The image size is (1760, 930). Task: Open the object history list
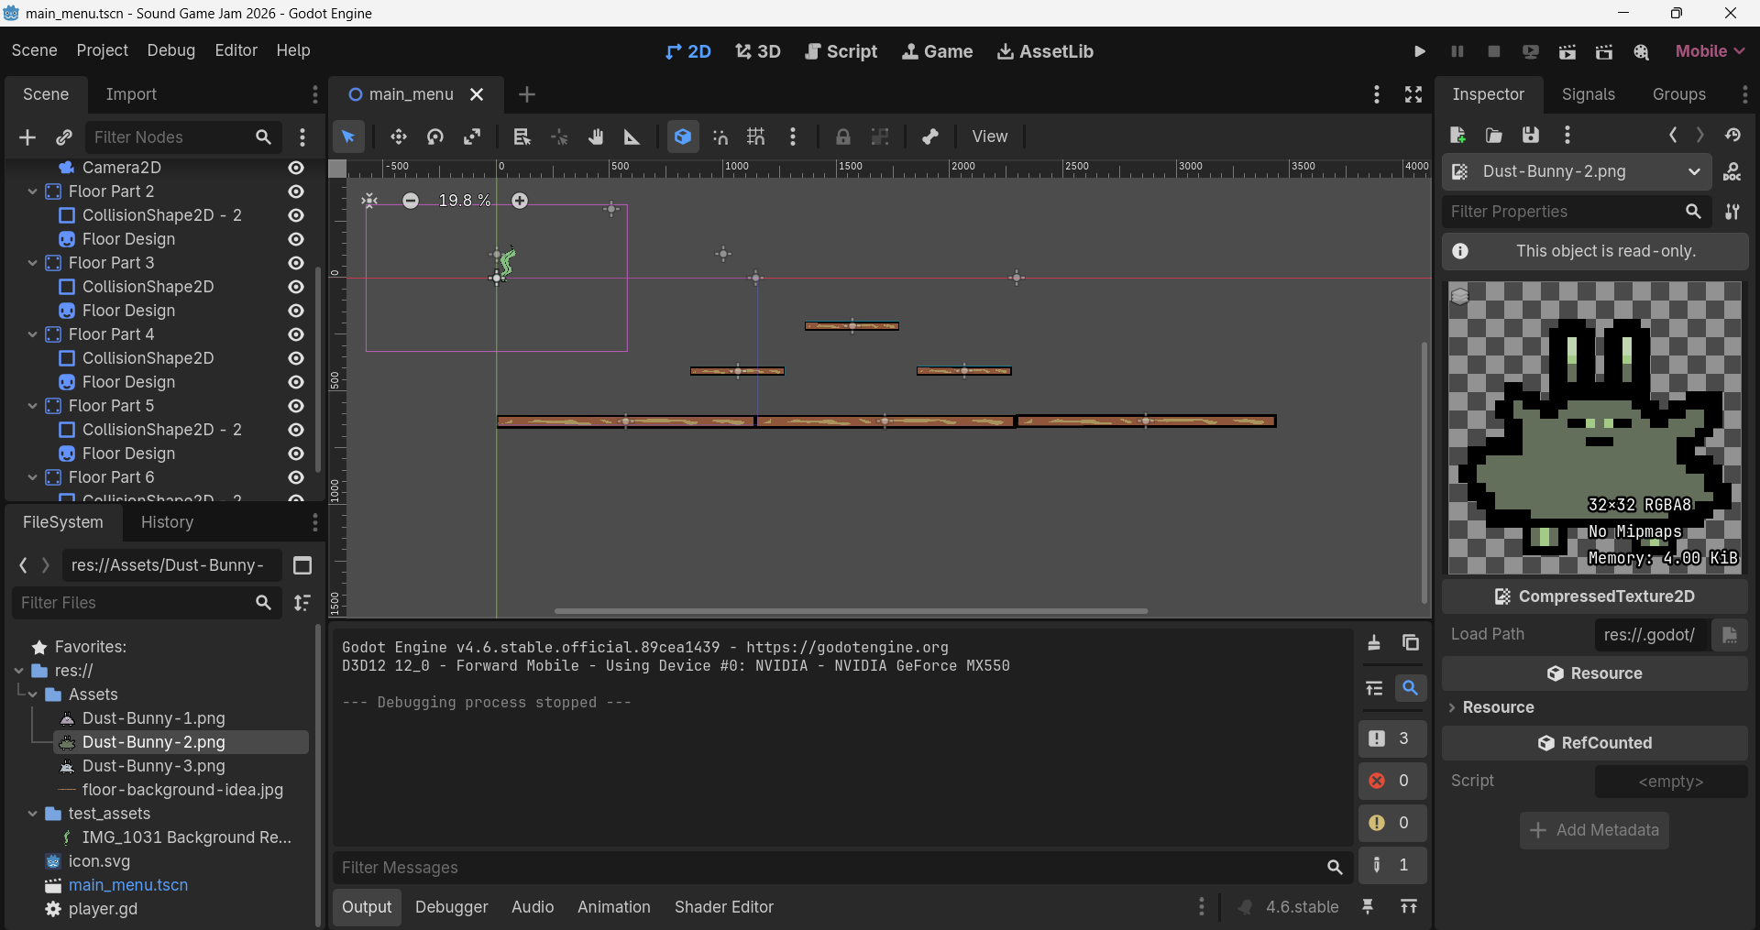click(1732, 136)
